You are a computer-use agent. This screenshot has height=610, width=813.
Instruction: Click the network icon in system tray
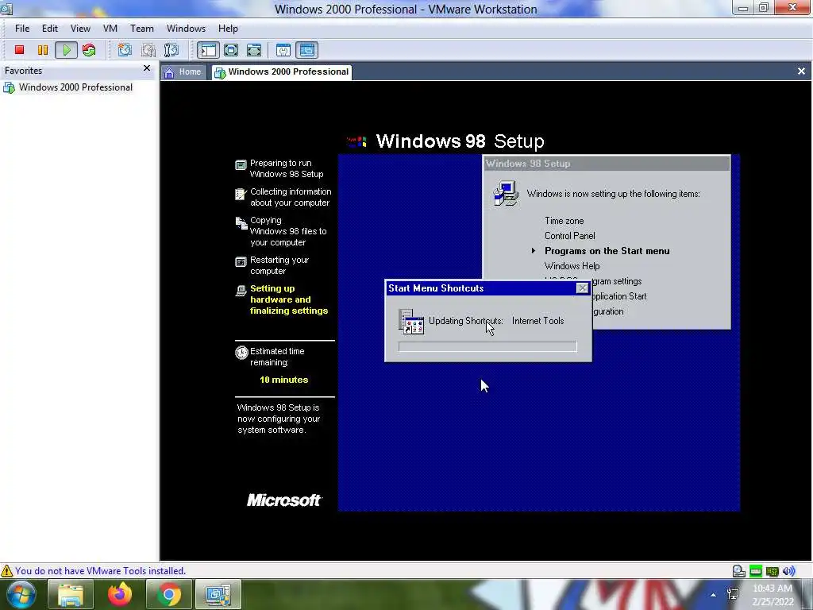733,594
